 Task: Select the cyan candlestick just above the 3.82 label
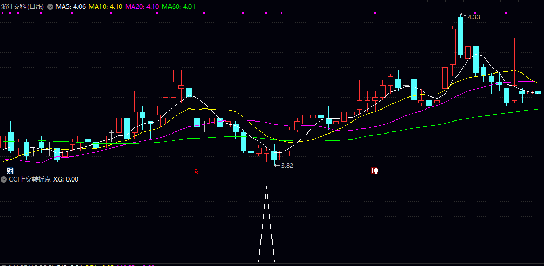click(x=274, y=155)
